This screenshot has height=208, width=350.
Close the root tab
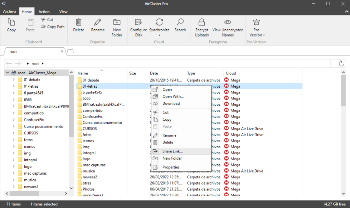tap(62, 51)
